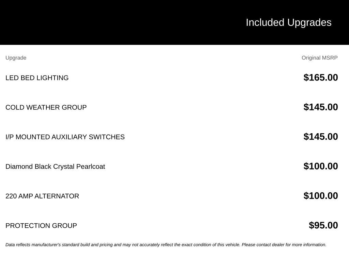This screenshot has width=349, height=261.
Task: Select the 220 AMP ALTERNATOR upgrade
Action: pos(42,196)
